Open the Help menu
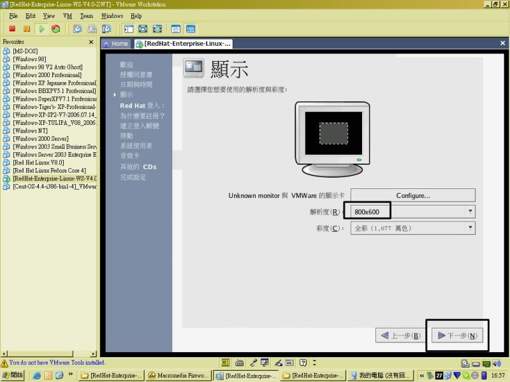Screen dimensions: 510x382 136,16
